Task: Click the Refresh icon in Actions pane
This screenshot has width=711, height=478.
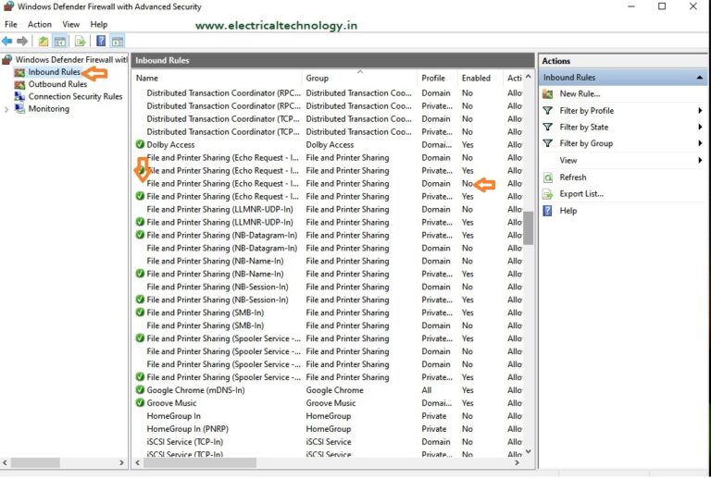Action: (x=548, y=178)
